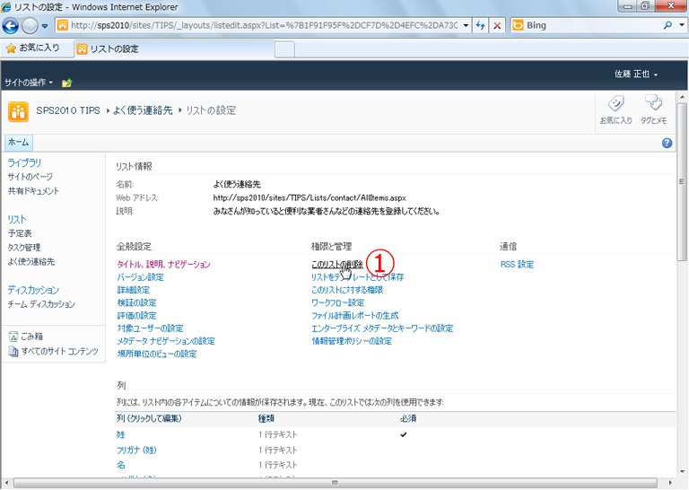Click リストをテンプレートとして保存 link
Viewport: 689px width, 490px height.
tap(357, 277)
